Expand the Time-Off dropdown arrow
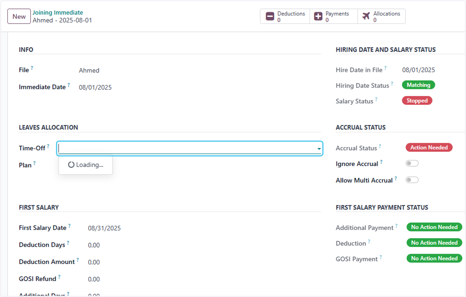The image size is (466, 297). [319, 149]
